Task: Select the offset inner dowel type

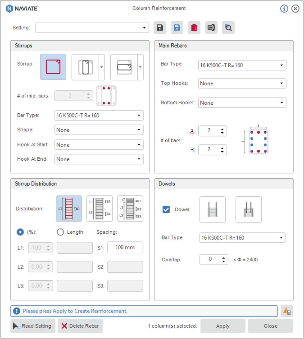Action: click(x=248, y=209)
